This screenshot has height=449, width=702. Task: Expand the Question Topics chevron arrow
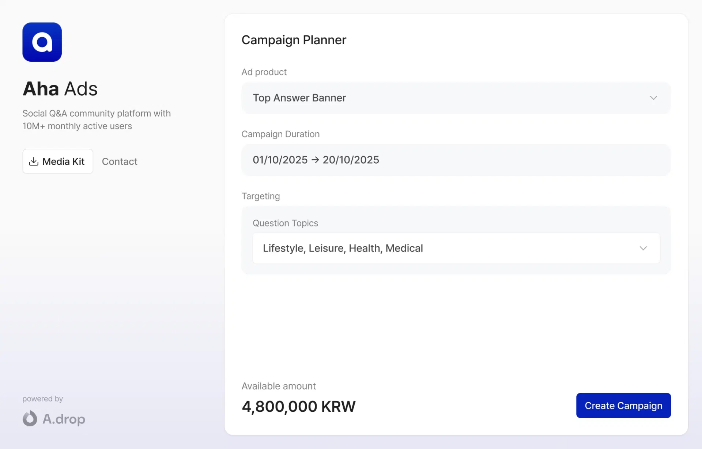643,248
